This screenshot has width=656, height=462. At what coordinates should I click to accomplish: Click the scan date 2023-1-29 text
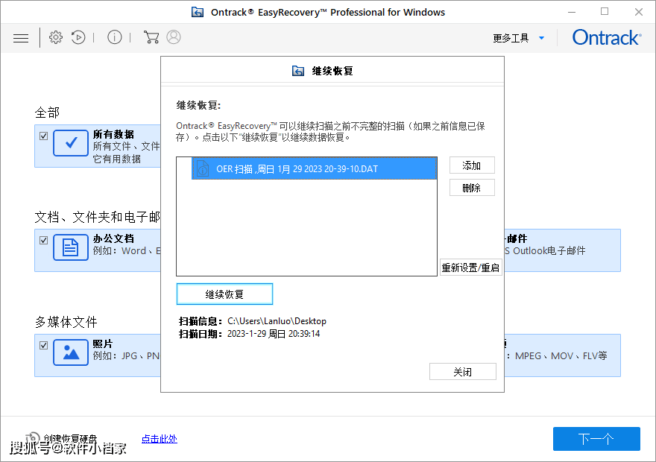(274, 334)
